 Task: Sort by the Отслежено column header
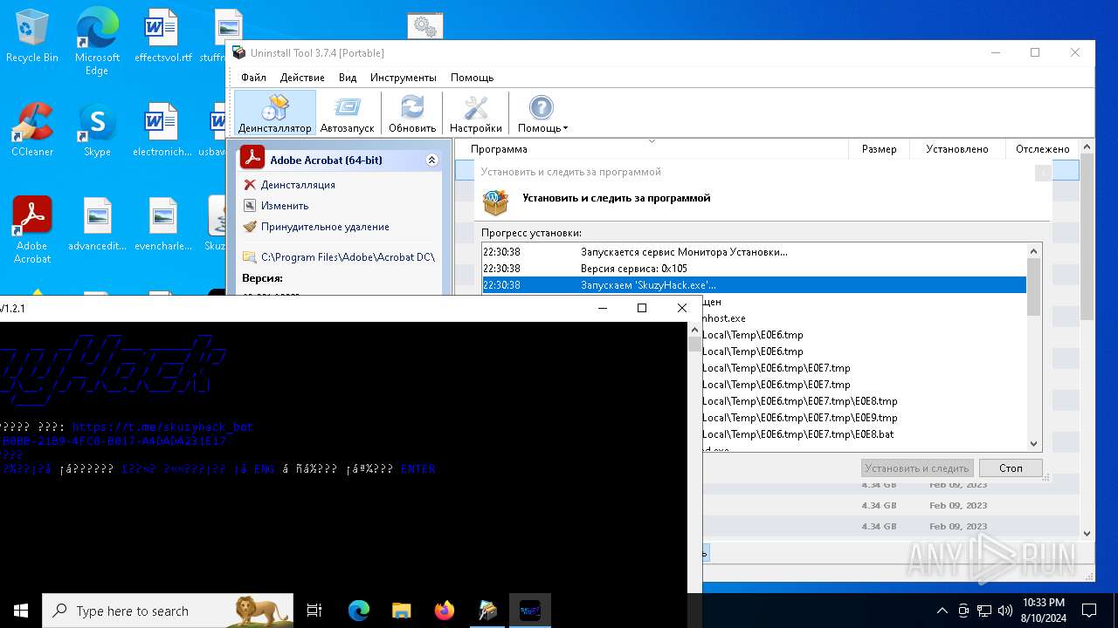click(x=1042, y=149)
